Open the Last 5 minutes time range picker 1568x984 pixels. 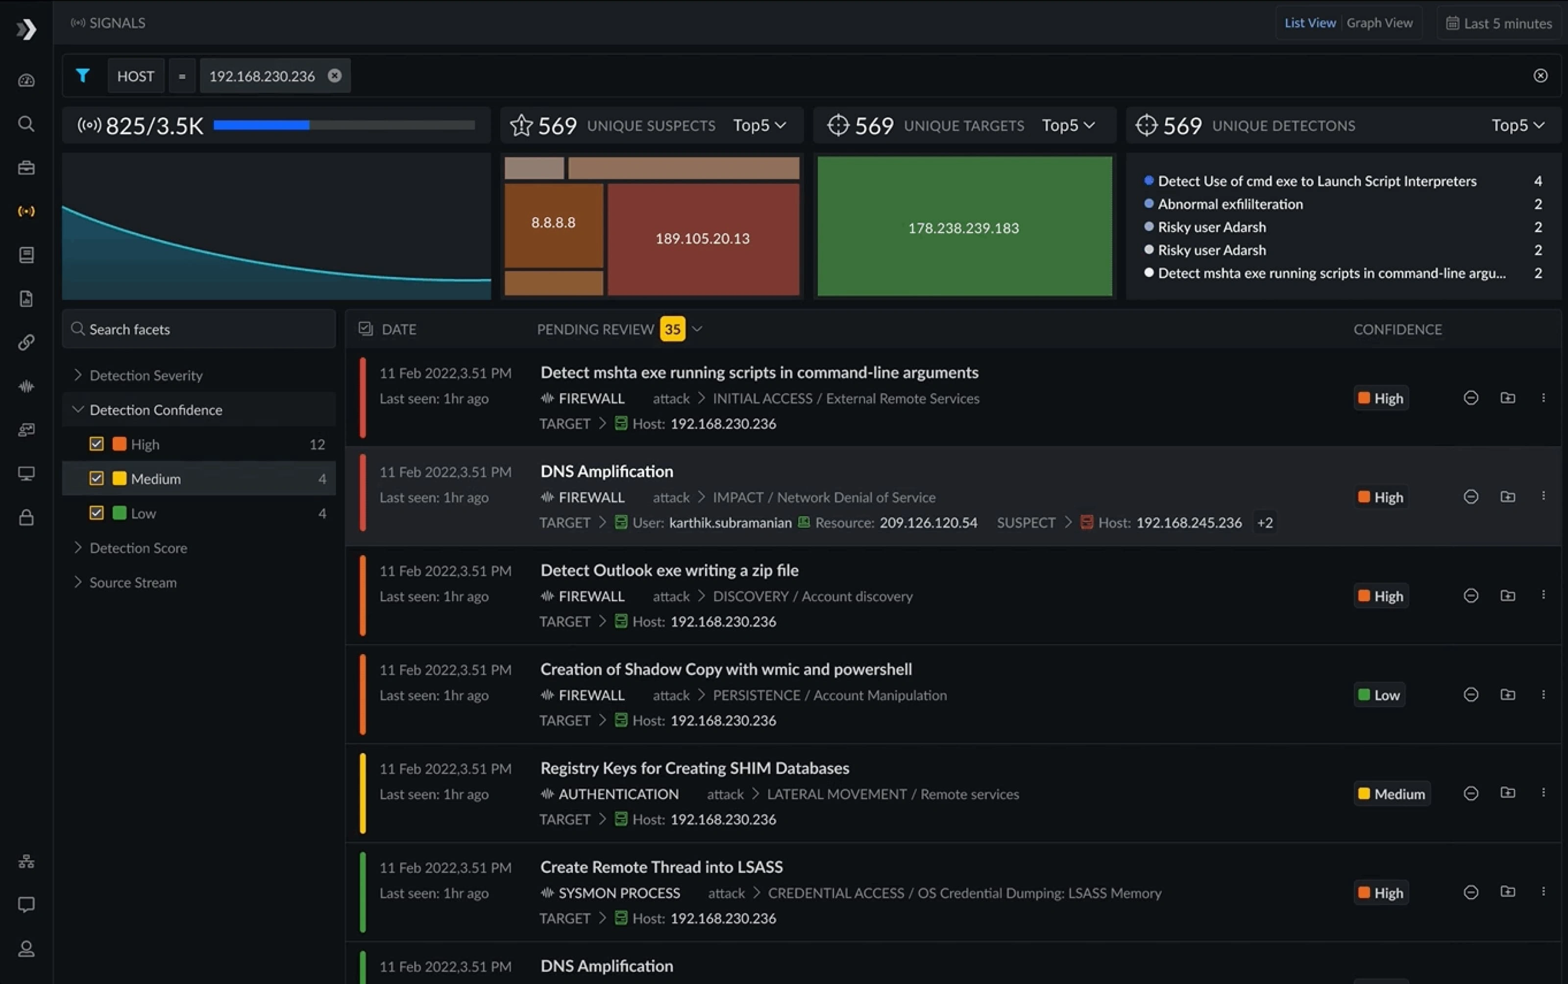coord(1498,24)
